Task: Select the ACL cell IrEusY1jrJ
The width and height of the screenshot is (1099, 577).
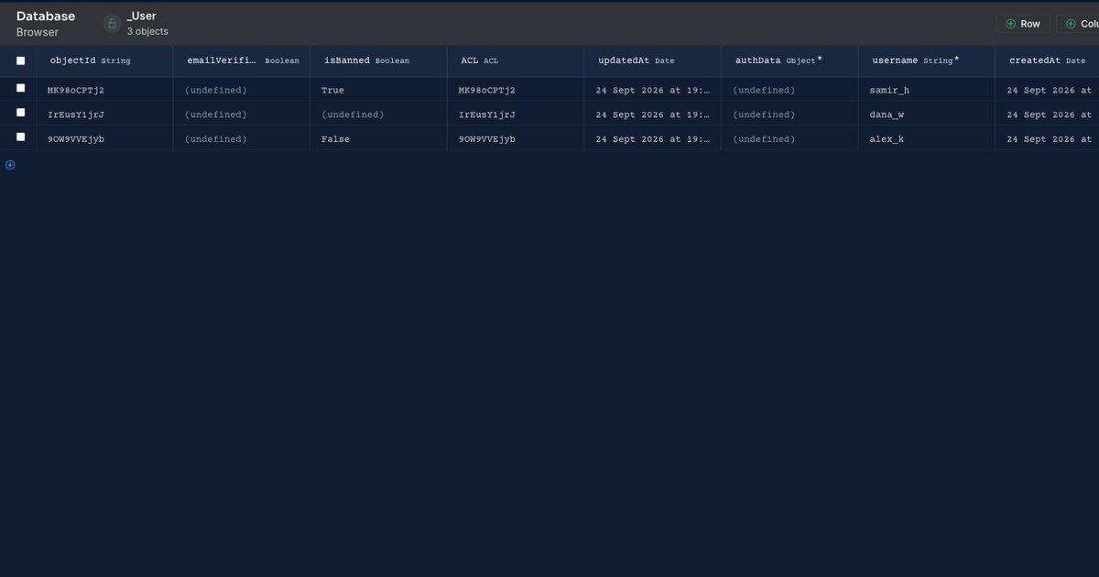Action: [x=516, y=114]
